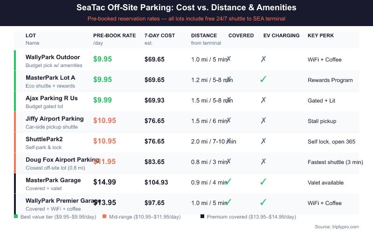The width and height of the screenshot is (373, 233).
Task: Click the EV charging X mark for ShuttlePark2
Action: pos(263,141)
